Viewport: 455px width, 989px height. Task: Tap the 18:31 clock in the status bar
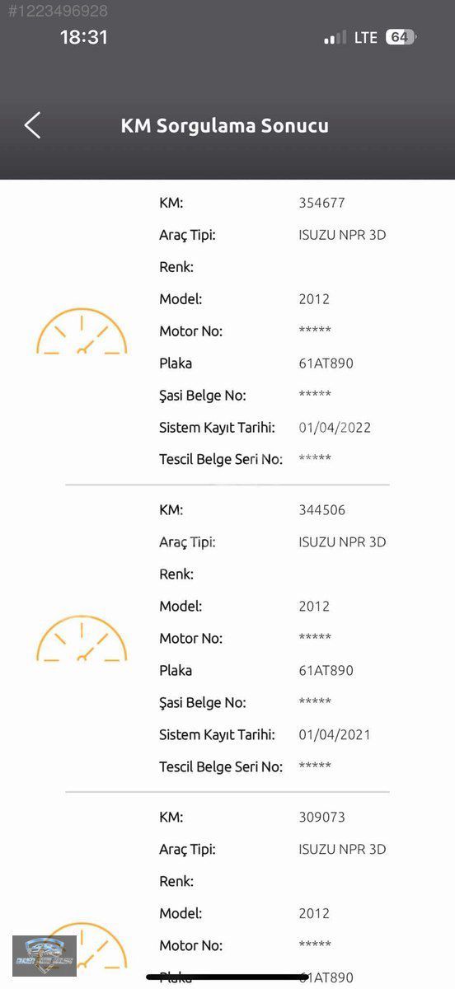click(84, 37)
